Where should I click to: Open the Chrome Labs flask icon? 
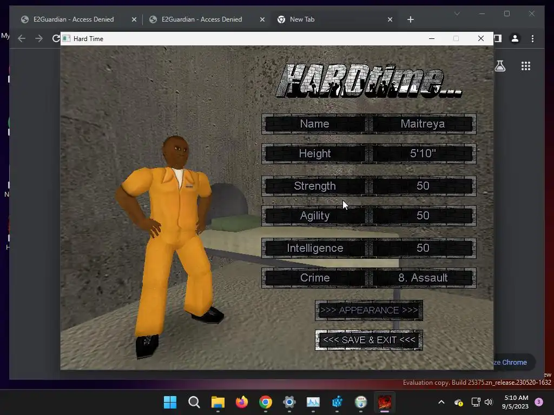pos(500,65)
